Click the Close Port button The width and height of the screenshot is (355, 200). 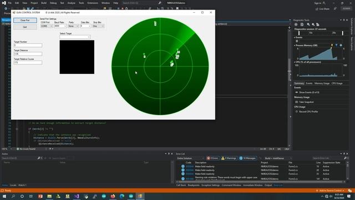pos(25,21)
